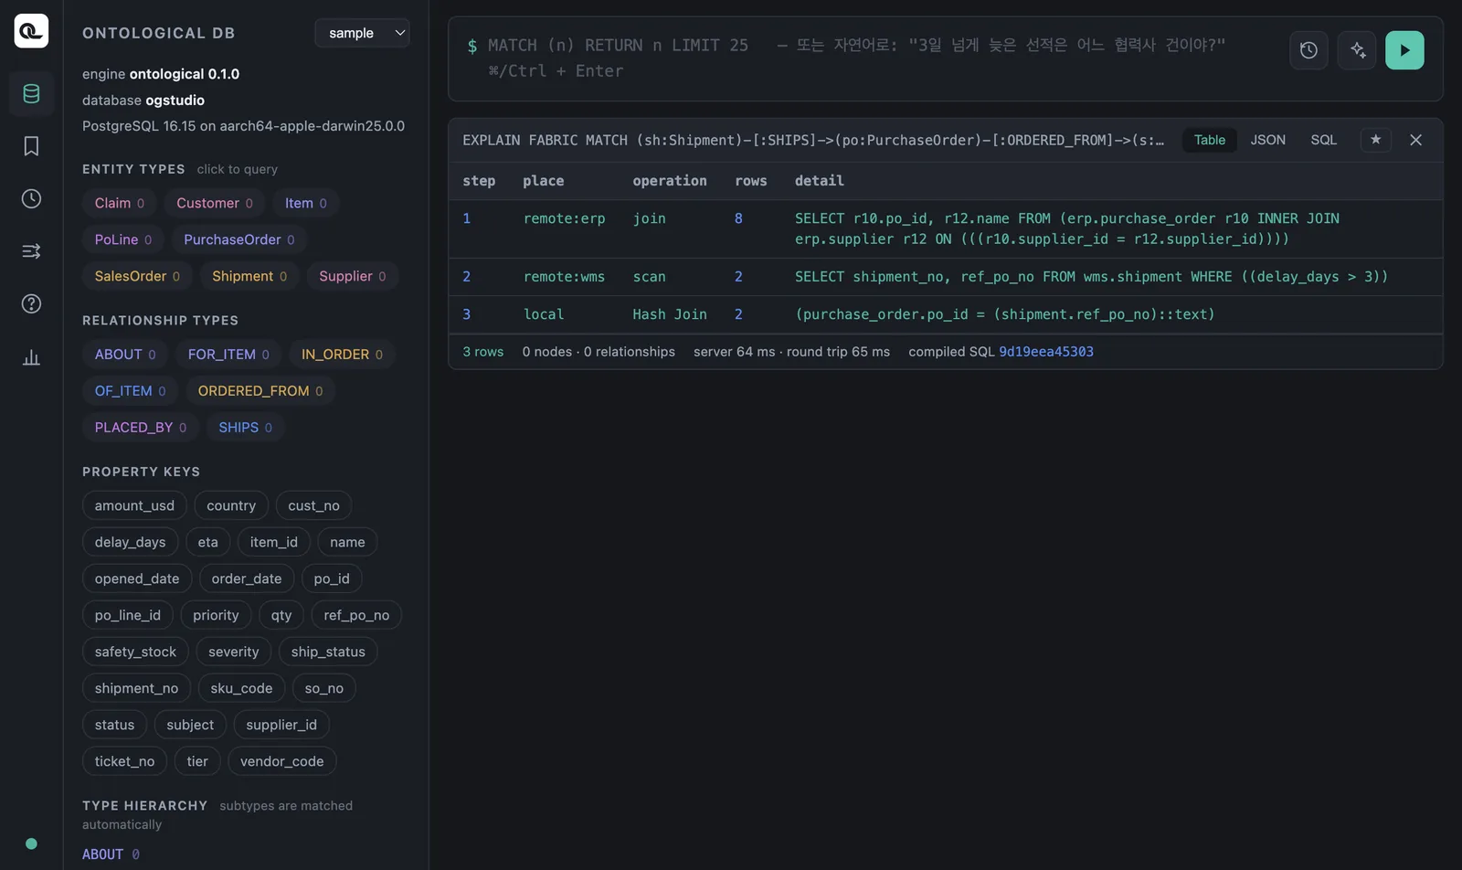Open the clock history icon in the sidebar
Image resolution: width=1462 pixels, height=870 pixels.
point(31,198)
